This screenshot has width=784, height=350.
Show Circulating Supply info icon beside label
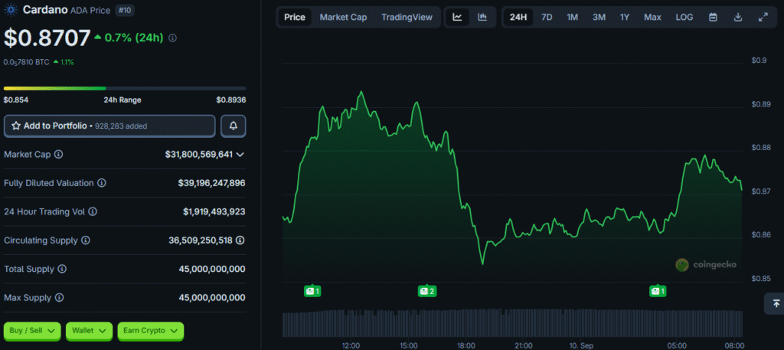[86, 240]
